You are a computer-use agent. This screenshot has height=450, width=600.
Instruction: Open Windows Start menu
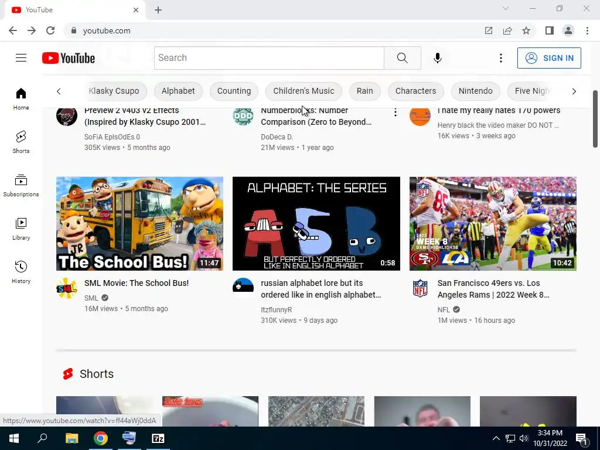pyautogui.click(x=14, y=438)
